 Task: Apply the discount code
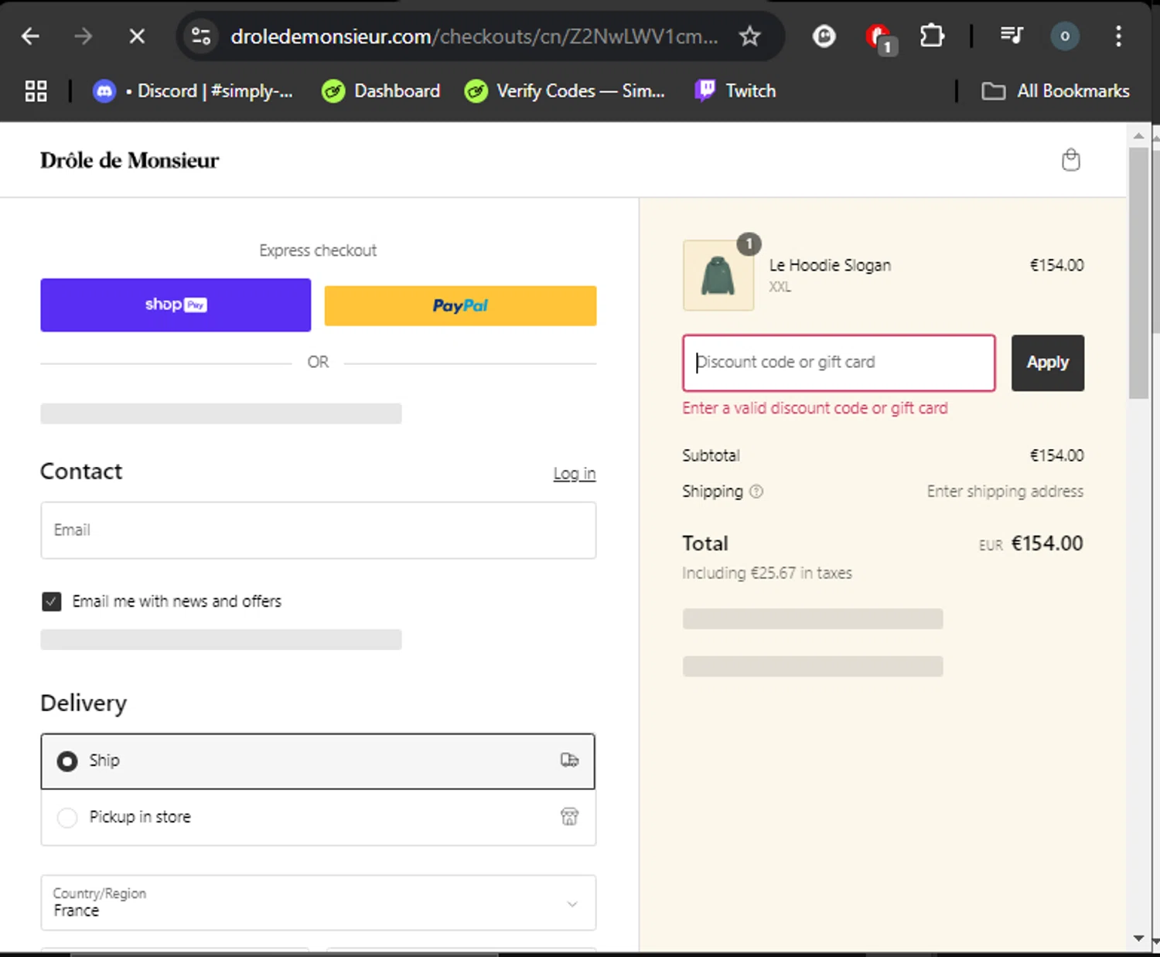[x=1047, y=363]
